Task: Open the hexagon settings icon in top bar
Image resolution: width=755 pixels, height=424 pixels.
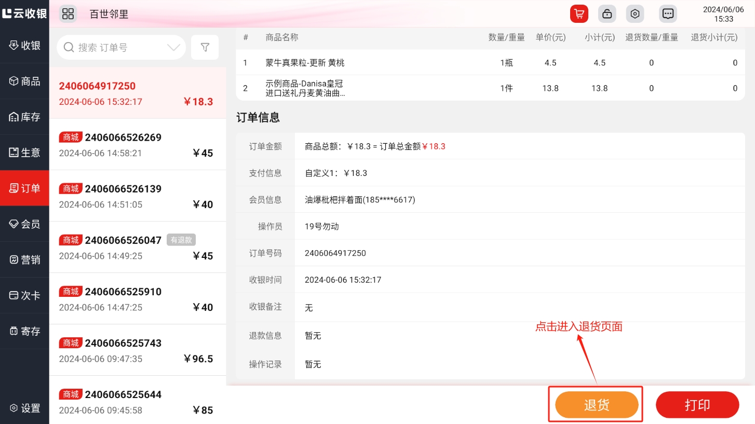Action: pyautogui.click(x=635, y=13)
